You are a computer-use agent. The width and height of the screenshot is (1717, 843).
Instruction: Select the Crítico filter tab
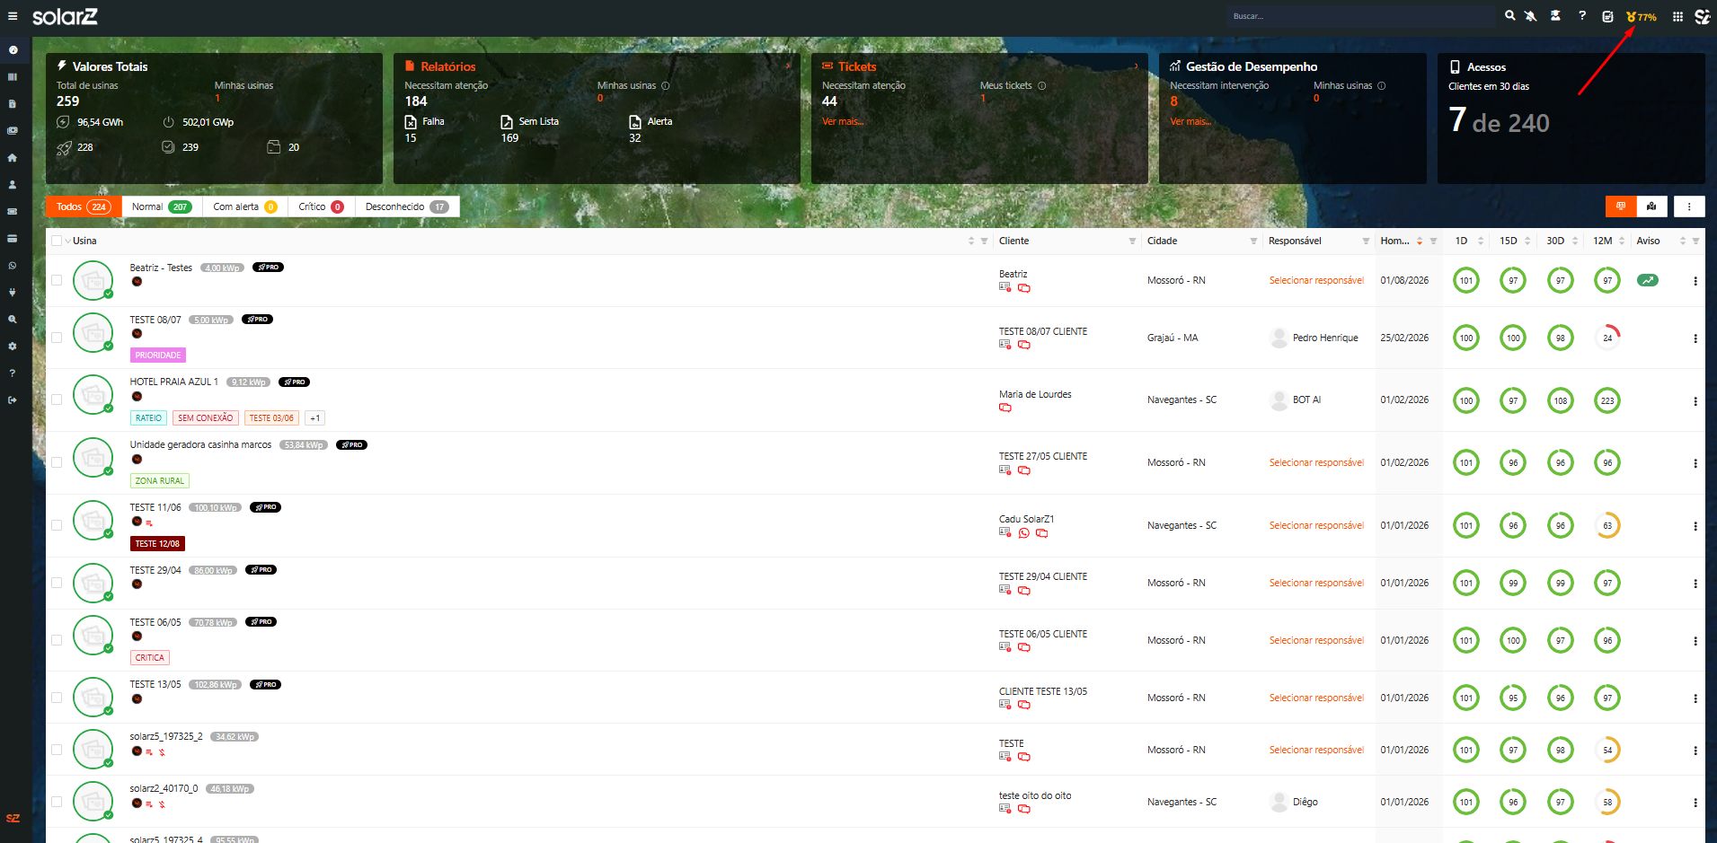coord(321,206)
